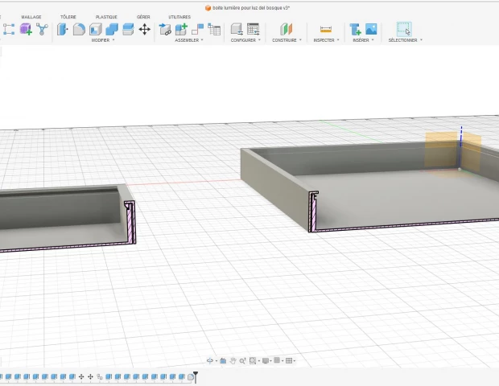Click the Measure tool in Inspecter
499x386 pixels.
[x=326, y=29]
